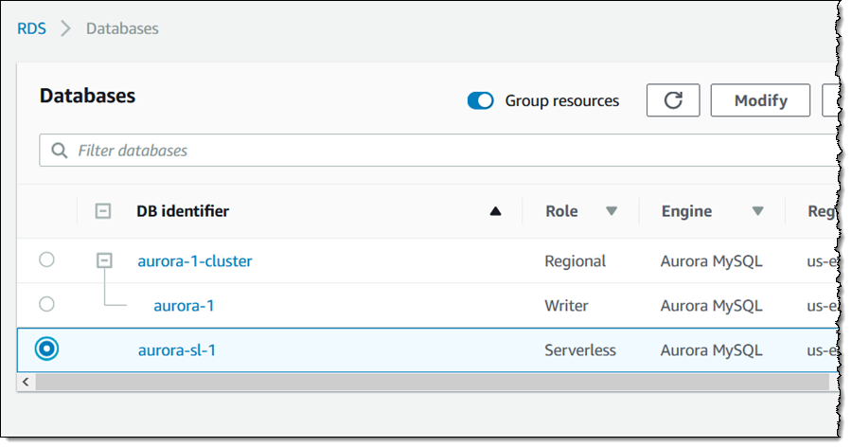The image size is (852, 447).
Task: Click the refresh databases icon button
Action: pos(673,100)
